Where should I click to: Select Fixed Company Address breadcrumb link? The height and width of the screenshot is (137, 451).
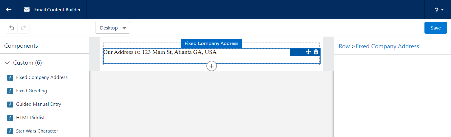coord(387,46)
